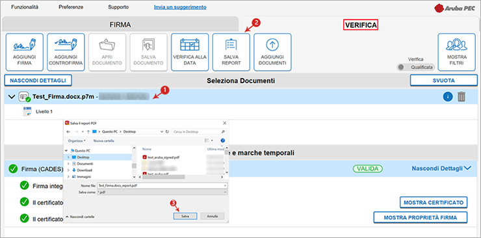Click the SVUOTA button
Viewport: 481px width, 238px height.
click(x=444, y=81)
